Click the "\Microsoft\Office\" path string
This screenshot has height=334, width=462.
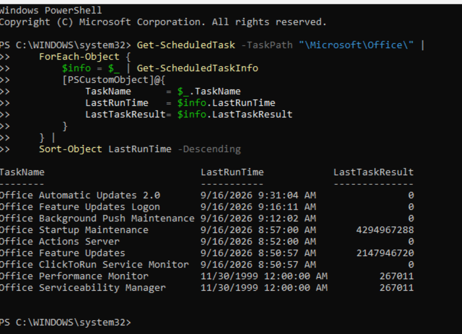pos(356,45)
